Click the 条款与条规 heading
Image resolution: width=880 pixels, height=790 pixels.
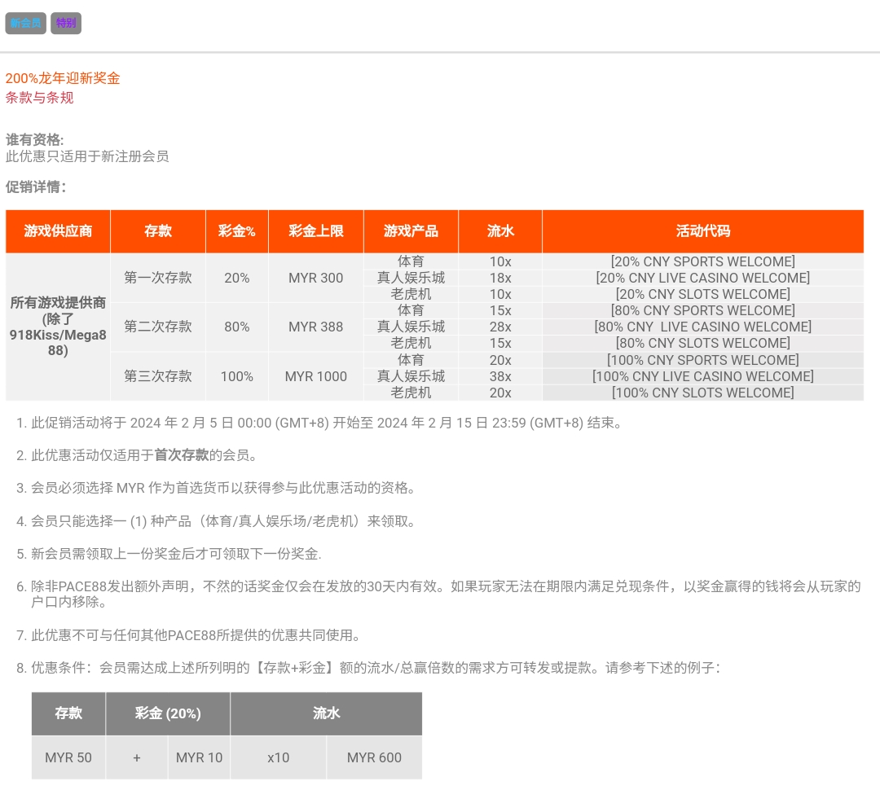point(40,98)
